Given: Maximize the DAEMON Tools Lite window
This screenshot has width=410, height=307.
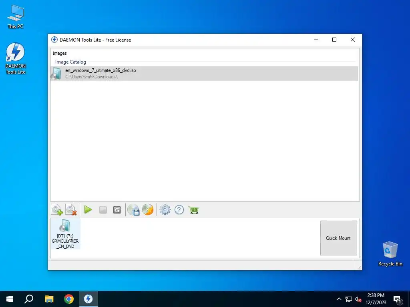Looking at the screenshot, I should (334, 40).
